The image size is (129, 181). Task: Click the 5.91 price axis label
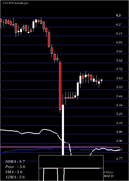pyautogui.click(x=119, y=51)
